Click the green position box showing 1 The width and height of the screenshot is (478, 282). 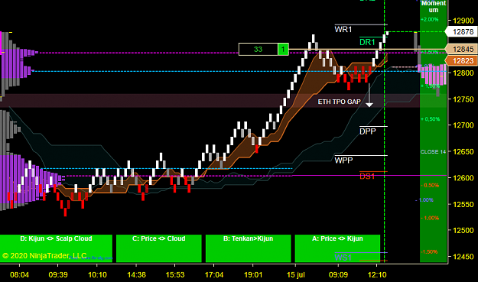[x=283, y=50]
